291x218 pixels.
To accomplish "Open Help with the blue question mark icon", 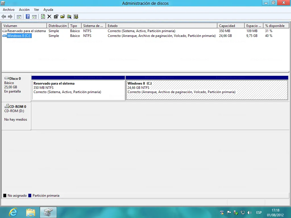I will (x=28, y=17).
